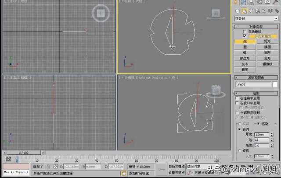Viewport: 281px width, 178px height.
Task: Click the object name field Line01
Action: [x=253, y=84]
